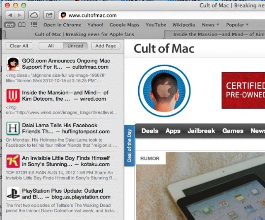Click the green zoom window button
Viewport: 265px width, 220px height.
click(x=24, y=5)
